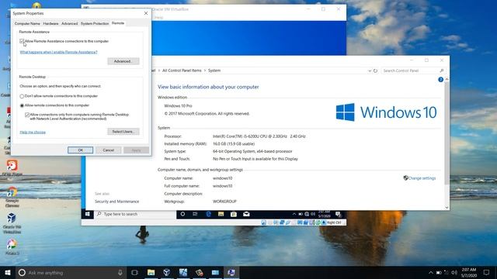
Task: Click Change settings link in System window
Action: pos(422,178)
